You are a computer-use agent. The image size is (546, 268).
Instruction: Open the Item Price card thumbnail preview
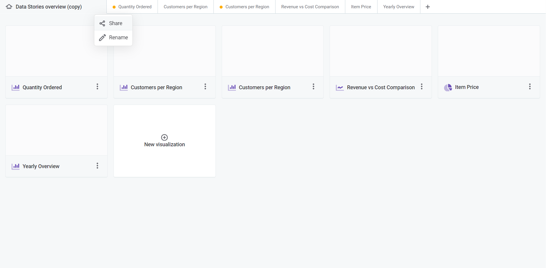tap(489, 51)
